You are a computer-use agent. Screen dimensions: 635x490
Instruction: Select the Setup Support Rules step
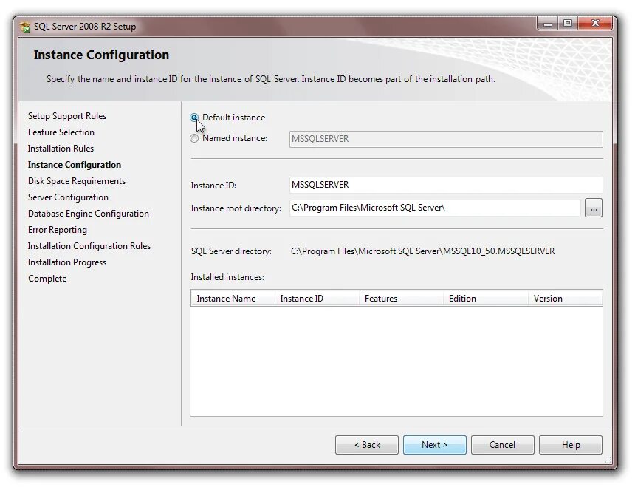pyautogui.click(x=67, y=116)
